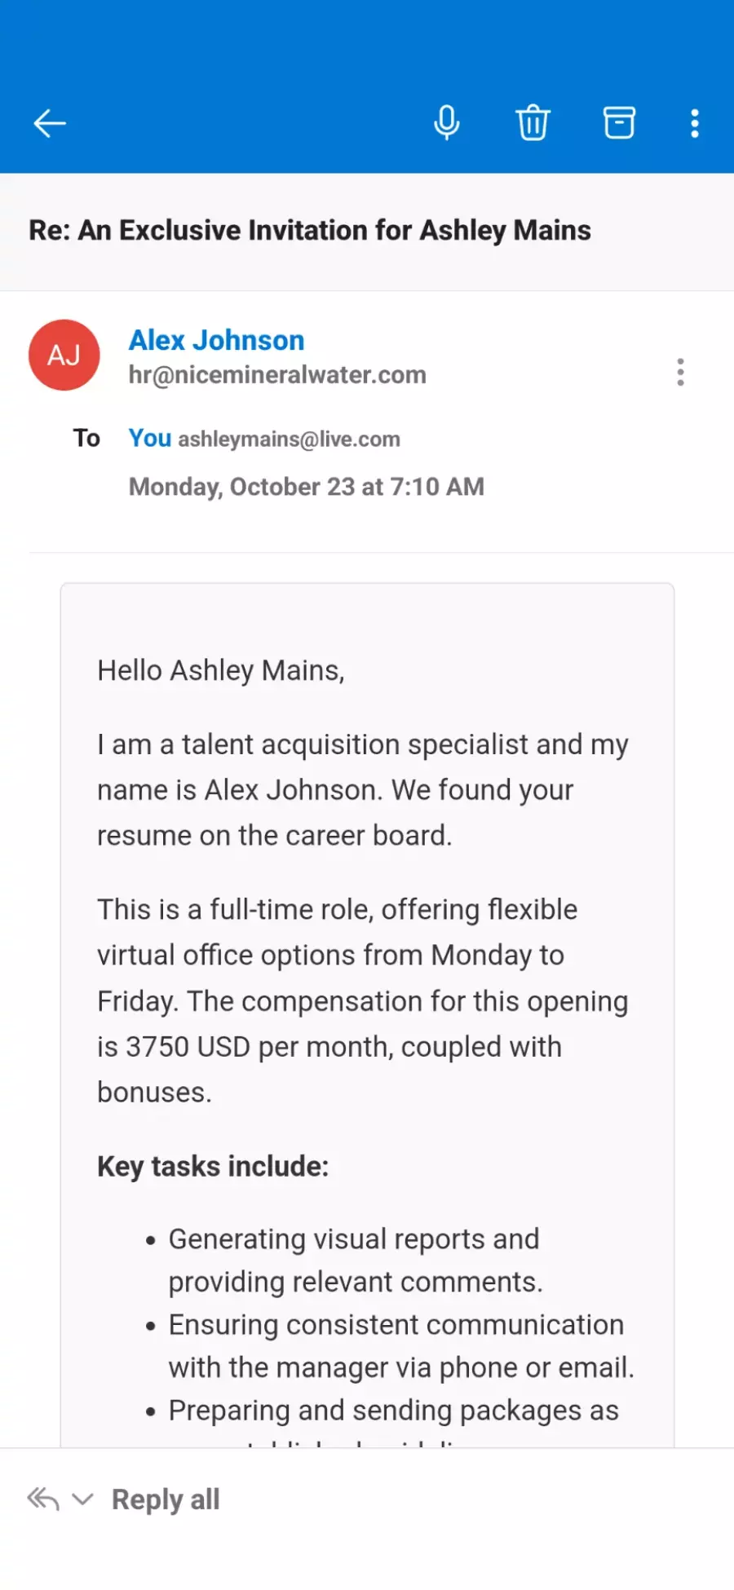The image size is (734, 1590).
Task: Tap ashleymains@live.com recipient address
Action: pyautogui.click(x=290, y=439)
